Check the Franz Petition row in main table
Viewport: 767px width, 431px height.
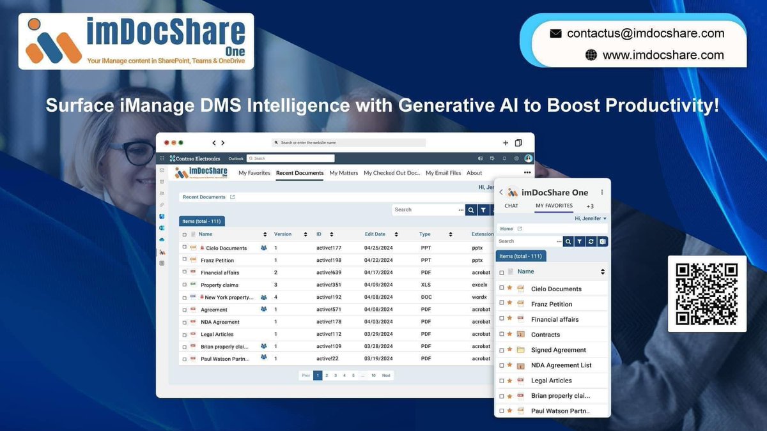(185, 260)
